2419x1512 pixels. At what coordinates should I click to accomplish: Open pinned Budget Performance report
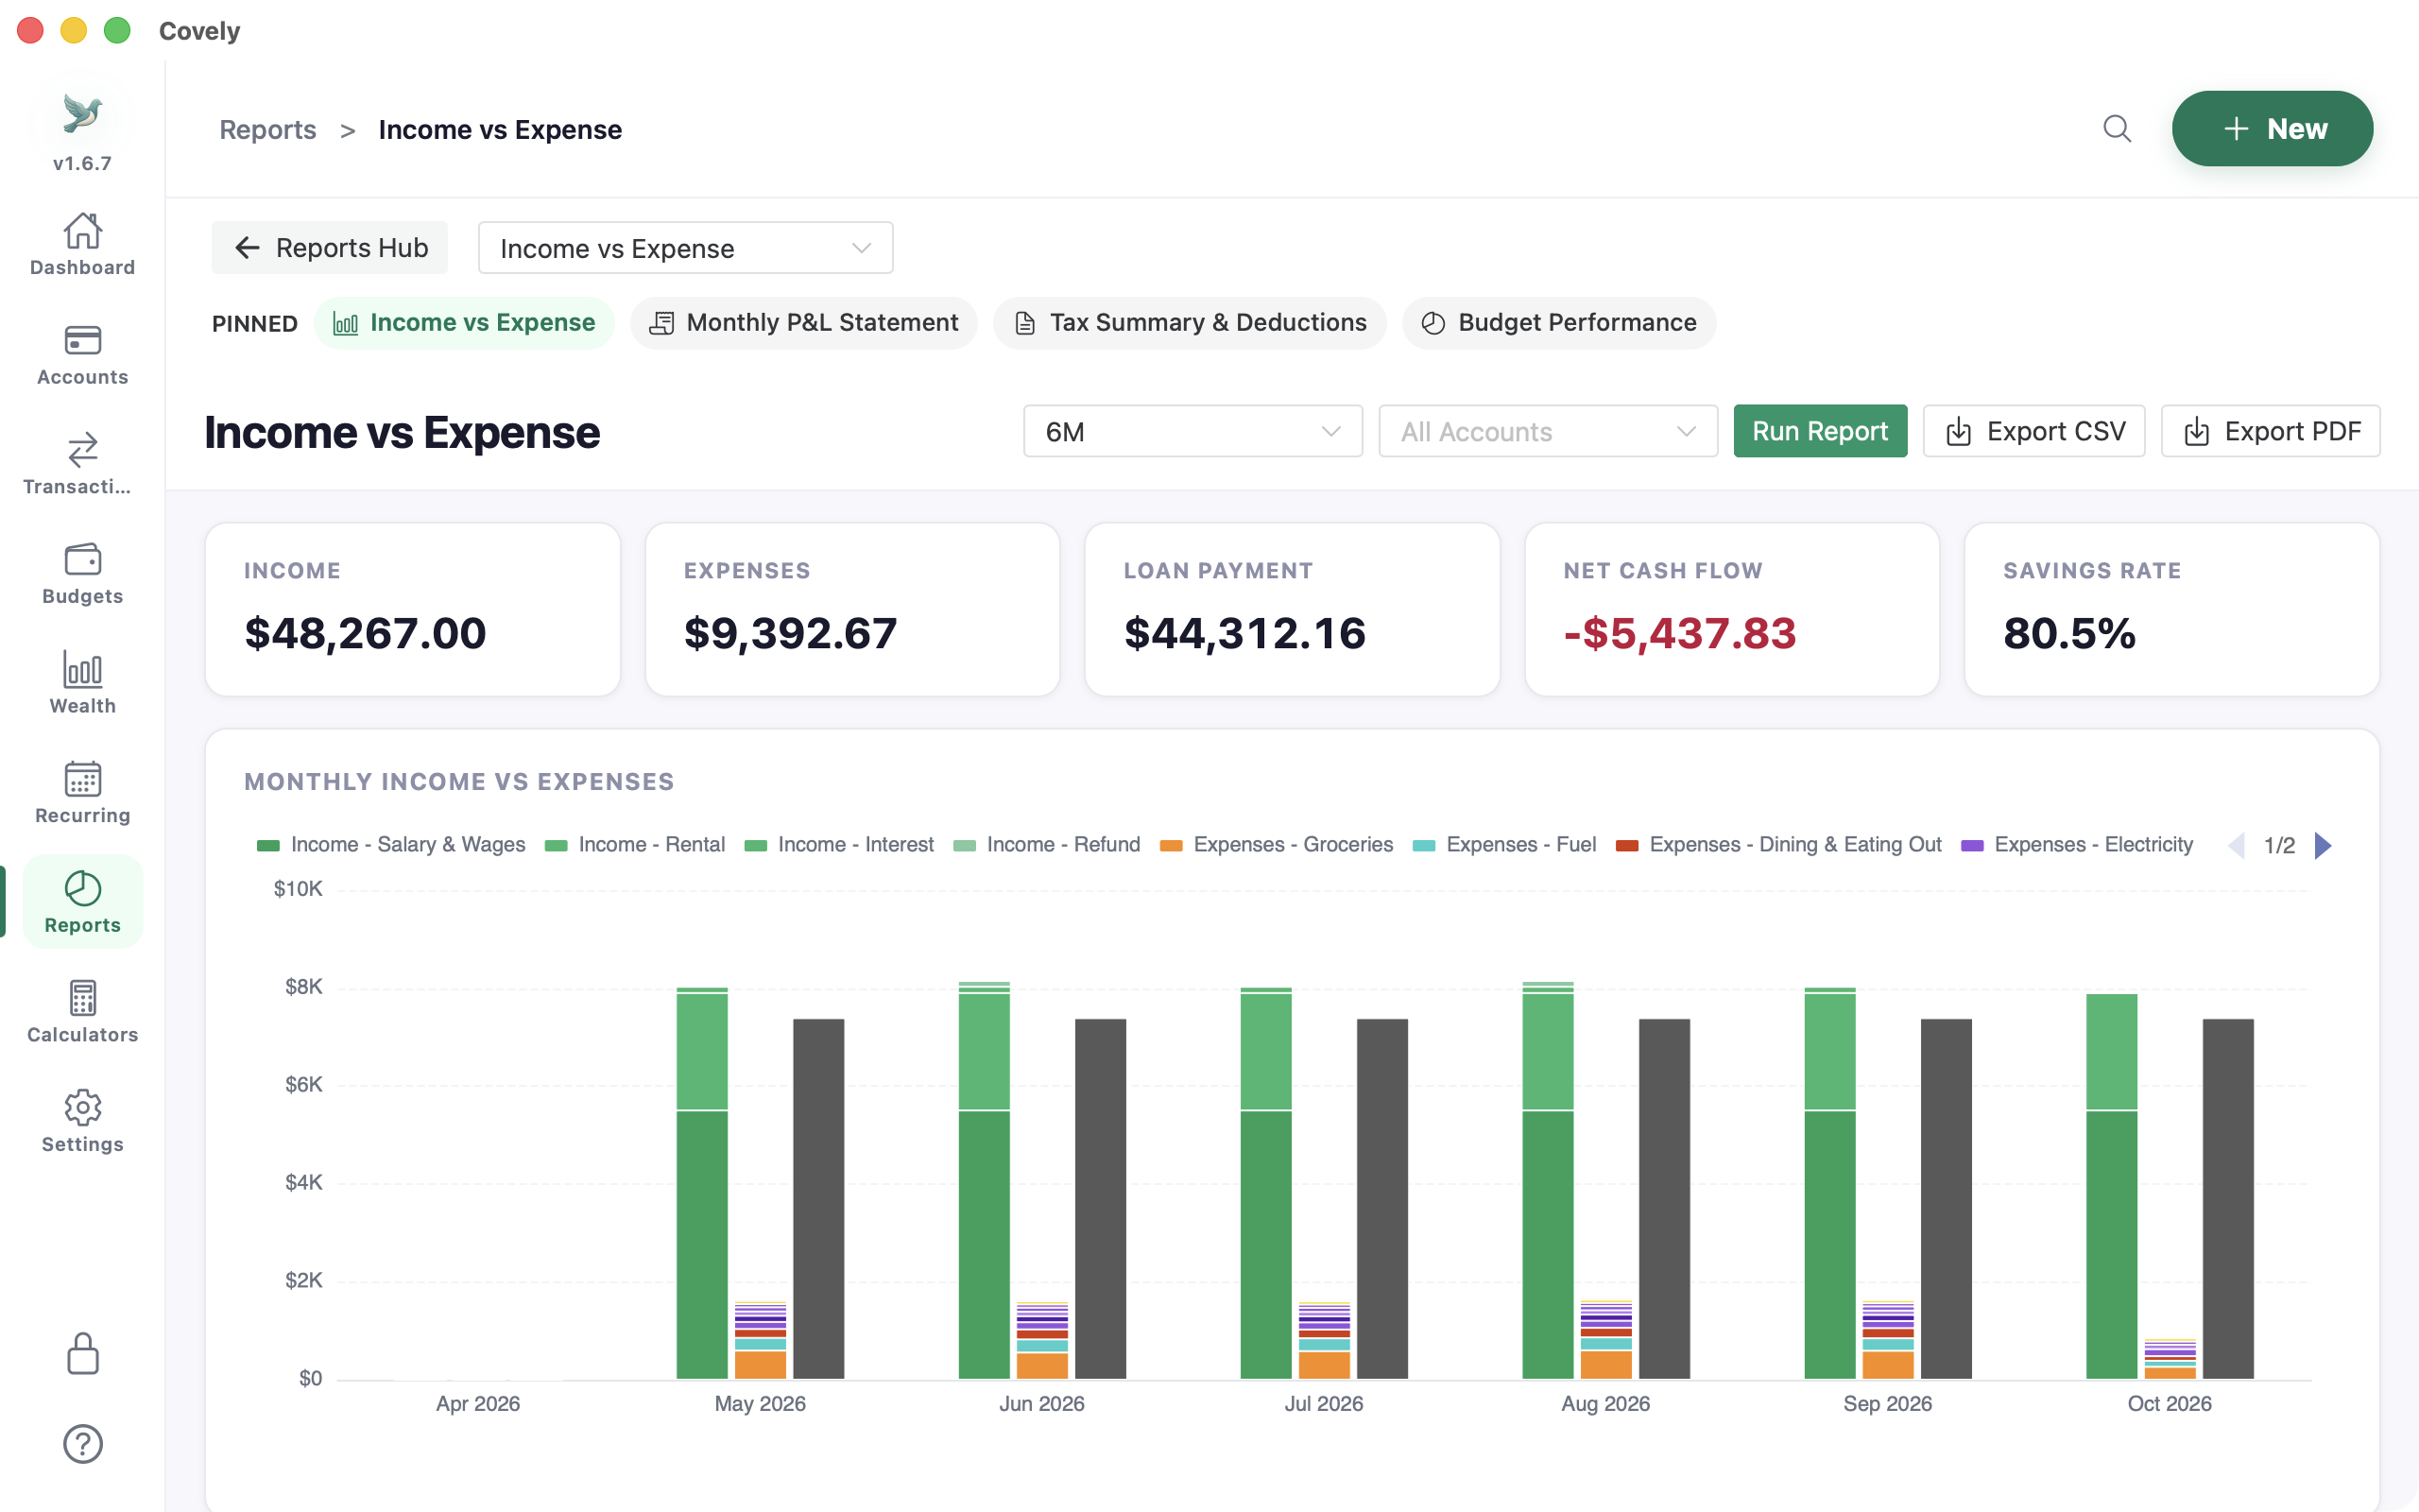tap(1558, 323)
